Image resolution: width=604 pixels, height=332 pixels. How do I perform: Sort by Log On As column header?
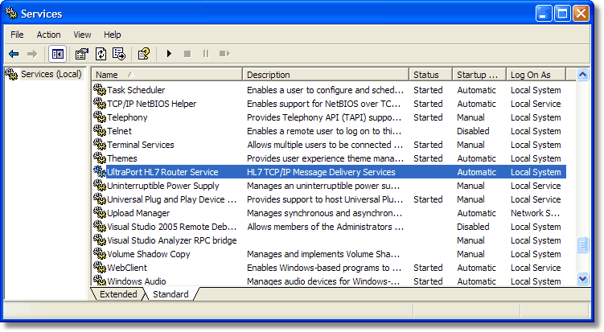[x=536, y=75]
